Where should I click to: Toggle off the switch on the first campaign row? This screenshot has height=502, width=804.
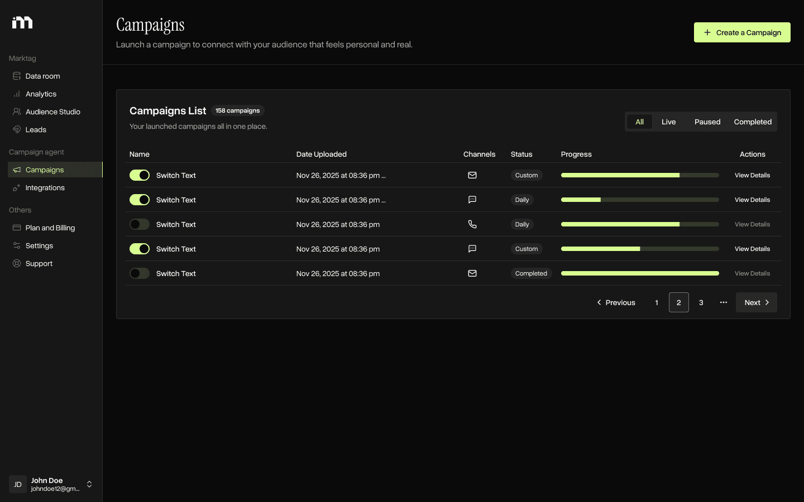[x=140, y=175]
